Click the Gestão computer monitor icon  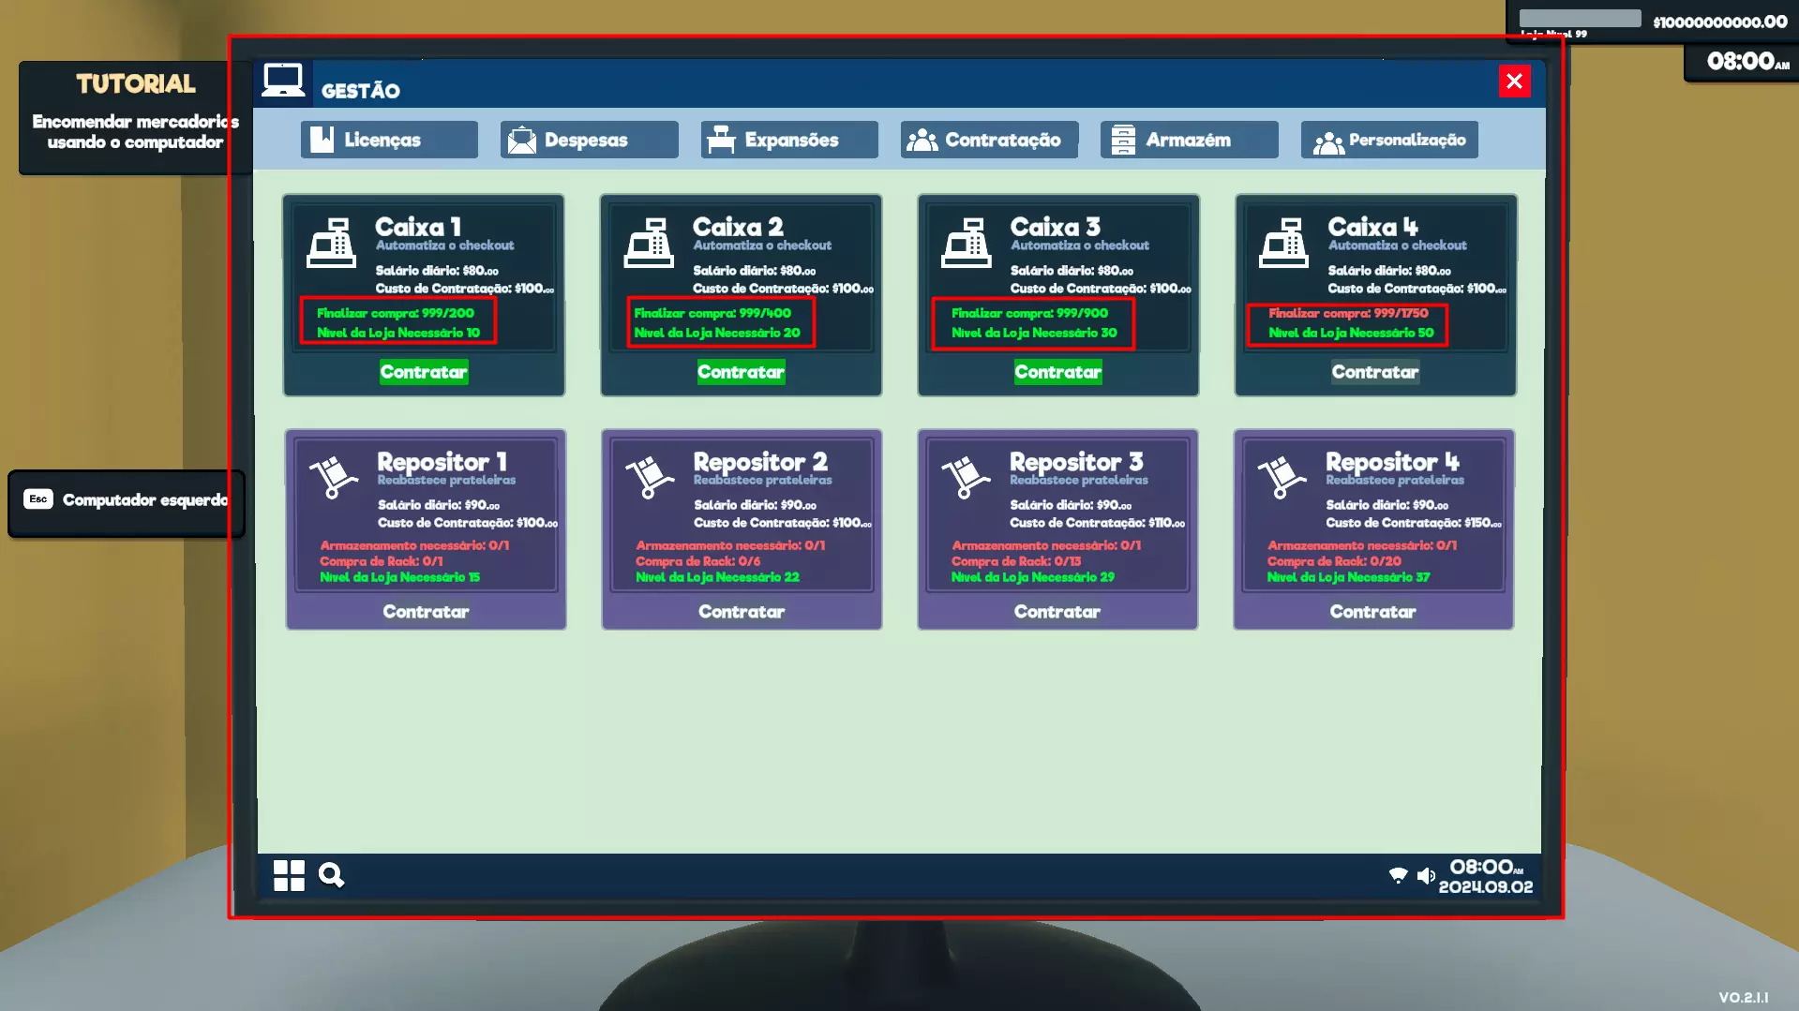tap(283, 81)
